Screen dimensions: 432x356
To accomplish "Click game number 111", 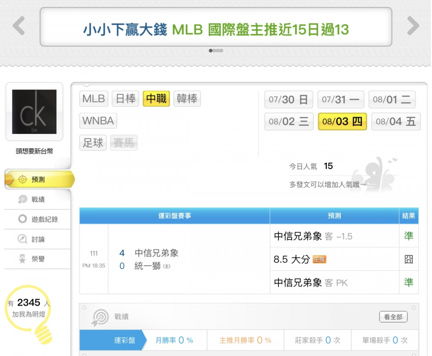I will tap(94, 253).
